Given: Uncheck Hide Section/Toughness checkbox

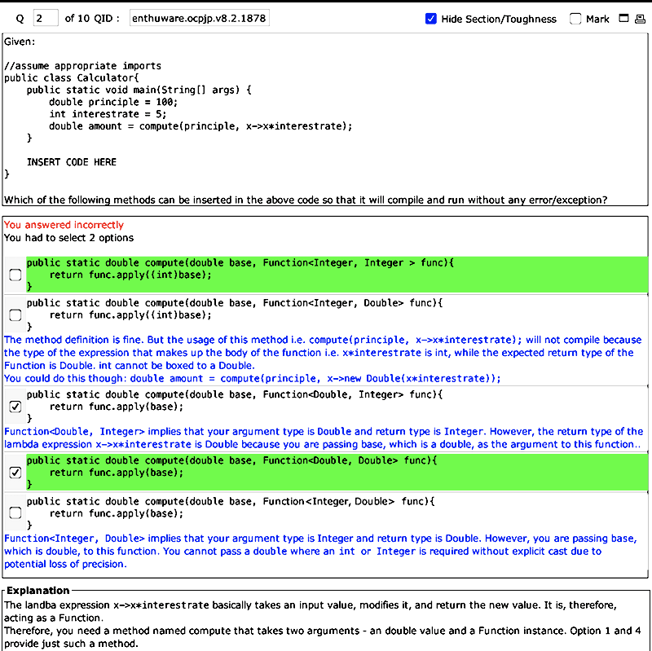Looking at the screenshot, I should 431,19.
